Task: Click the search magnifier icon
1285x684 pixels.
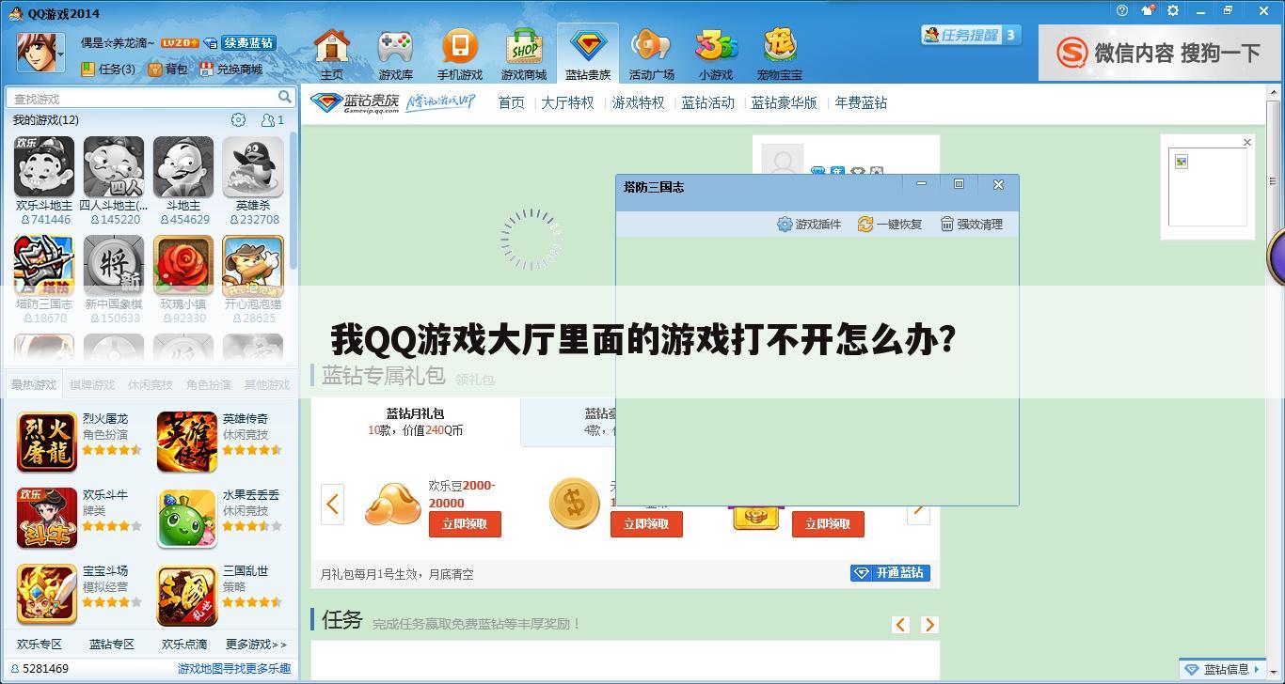Action: click(x=284, y=98)
